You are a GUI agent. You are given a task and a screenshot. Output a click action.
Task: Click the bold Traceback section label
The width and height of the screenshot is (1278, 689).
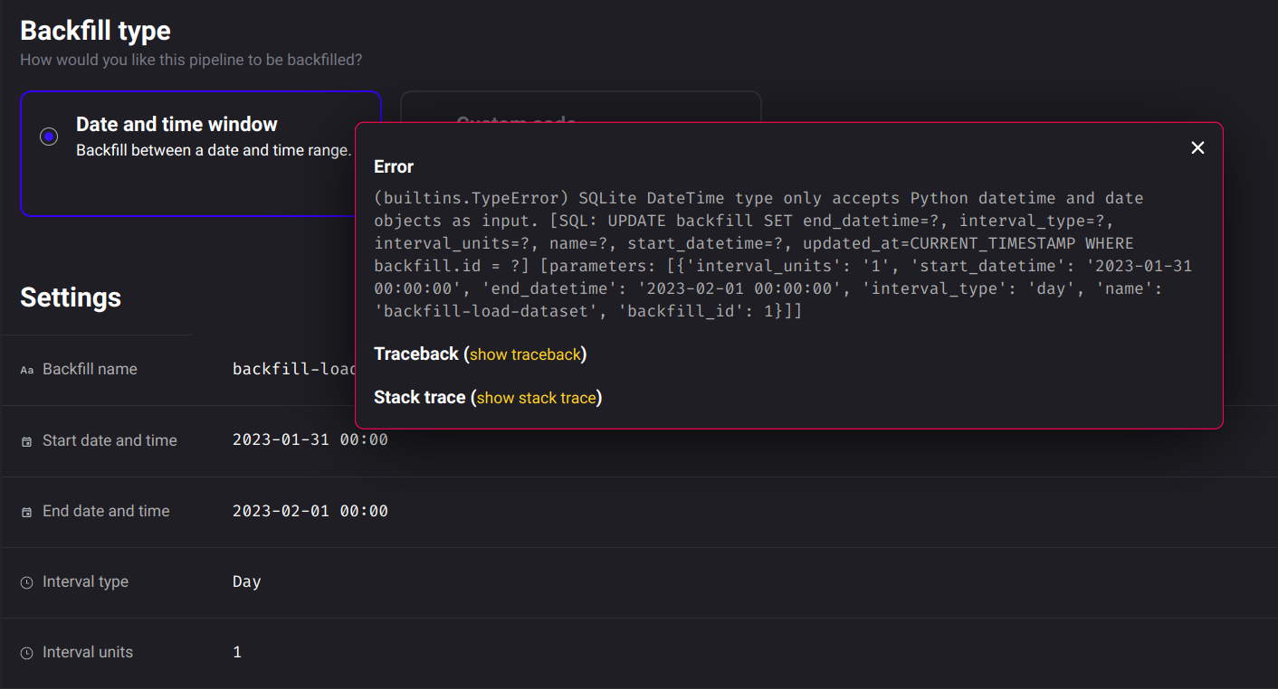pos(416,354)
